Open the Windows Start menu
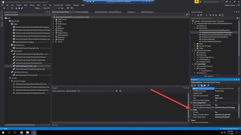 (3, 132)
